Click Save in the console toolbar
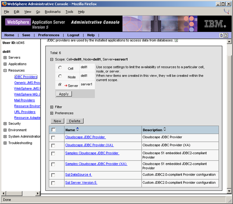The image size is (233, 204). coord(26,35)
